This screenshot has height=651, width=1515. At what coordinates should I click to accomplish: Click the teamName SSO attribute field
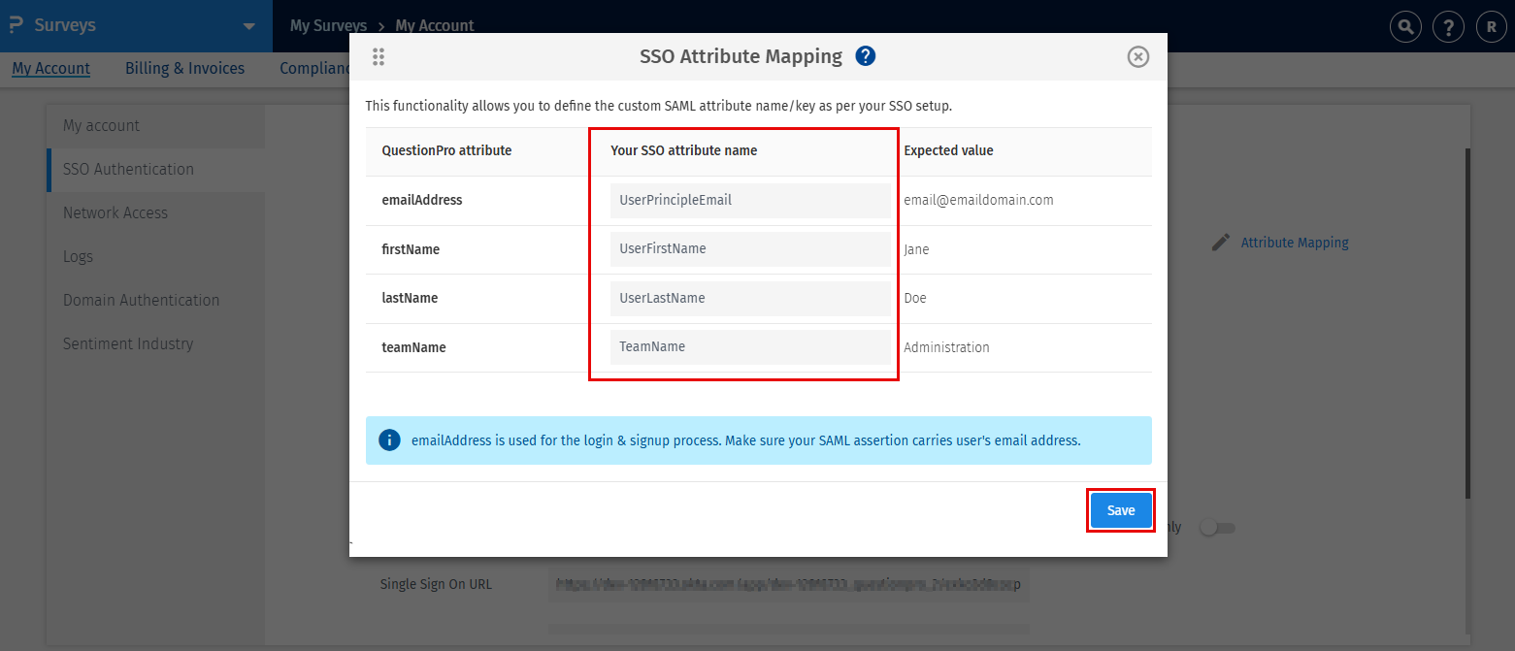tap(749, 346)
